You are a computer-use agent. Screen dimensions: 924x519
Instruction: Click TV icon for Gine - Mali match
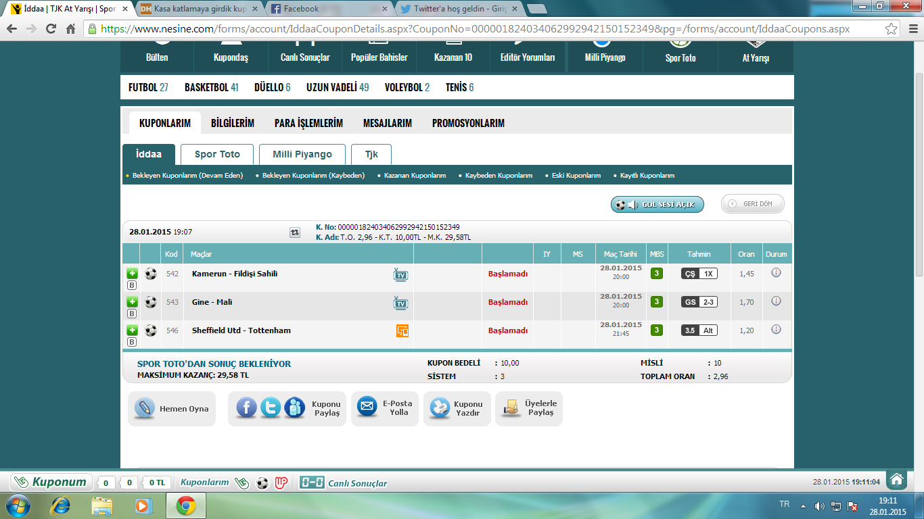point(401,303)
